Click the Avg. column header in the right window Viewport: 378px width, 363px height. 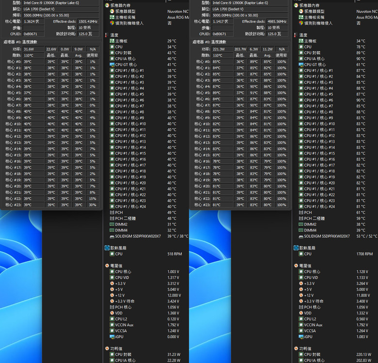268,55
